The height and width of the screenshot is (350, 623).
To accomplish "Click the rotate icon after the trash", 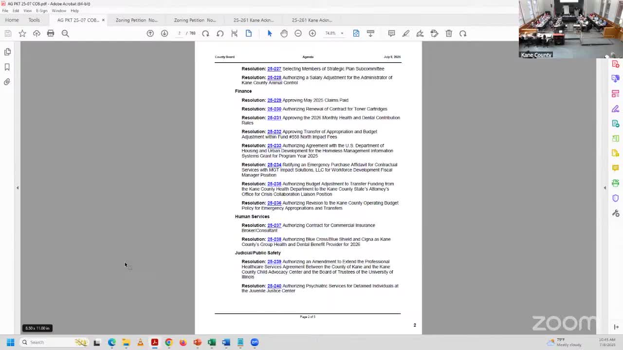I will 463,33.
